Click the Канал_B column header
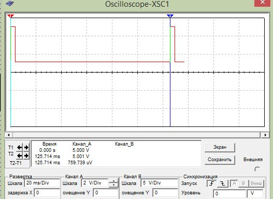273x199 pixels. [124, 144]
